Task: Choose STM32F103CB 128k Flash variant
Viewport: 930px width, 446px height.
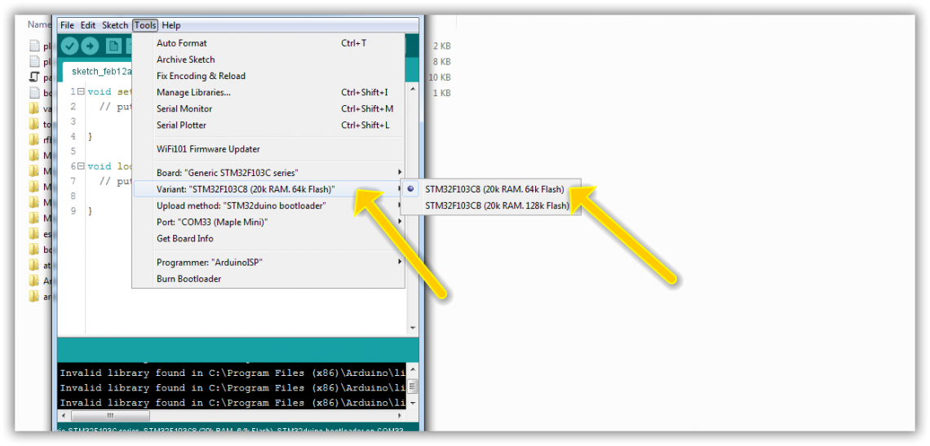Action: pos(496,205)
